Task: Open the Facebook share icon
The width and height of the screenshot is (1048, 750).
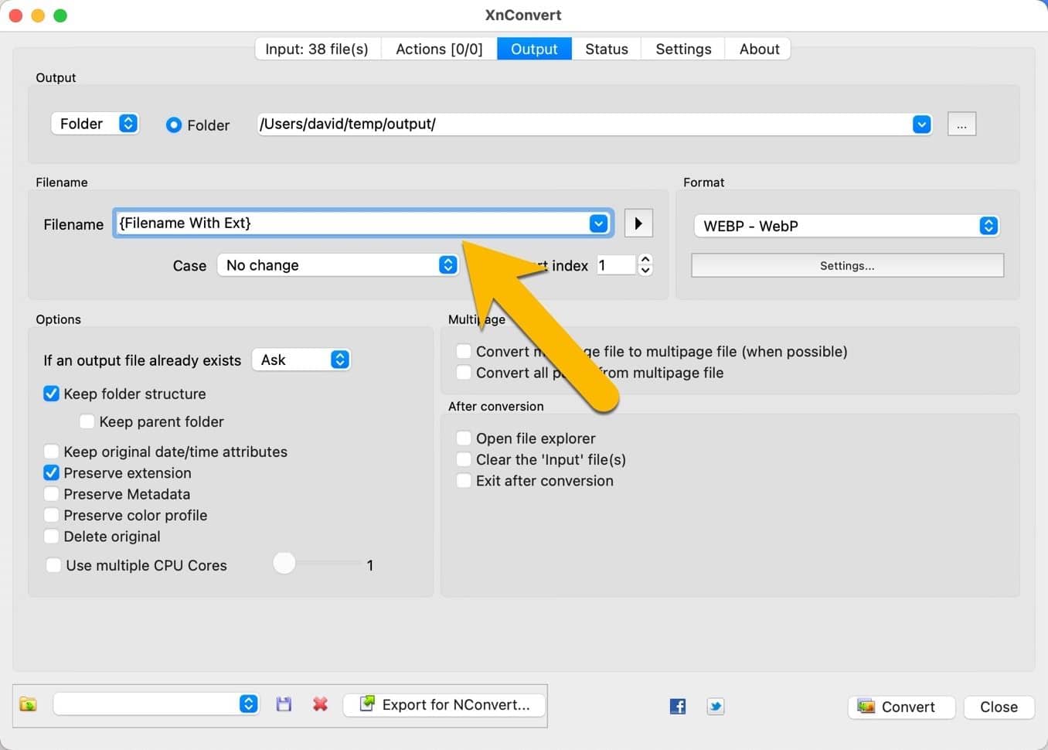Action: [x=678, y=706]
